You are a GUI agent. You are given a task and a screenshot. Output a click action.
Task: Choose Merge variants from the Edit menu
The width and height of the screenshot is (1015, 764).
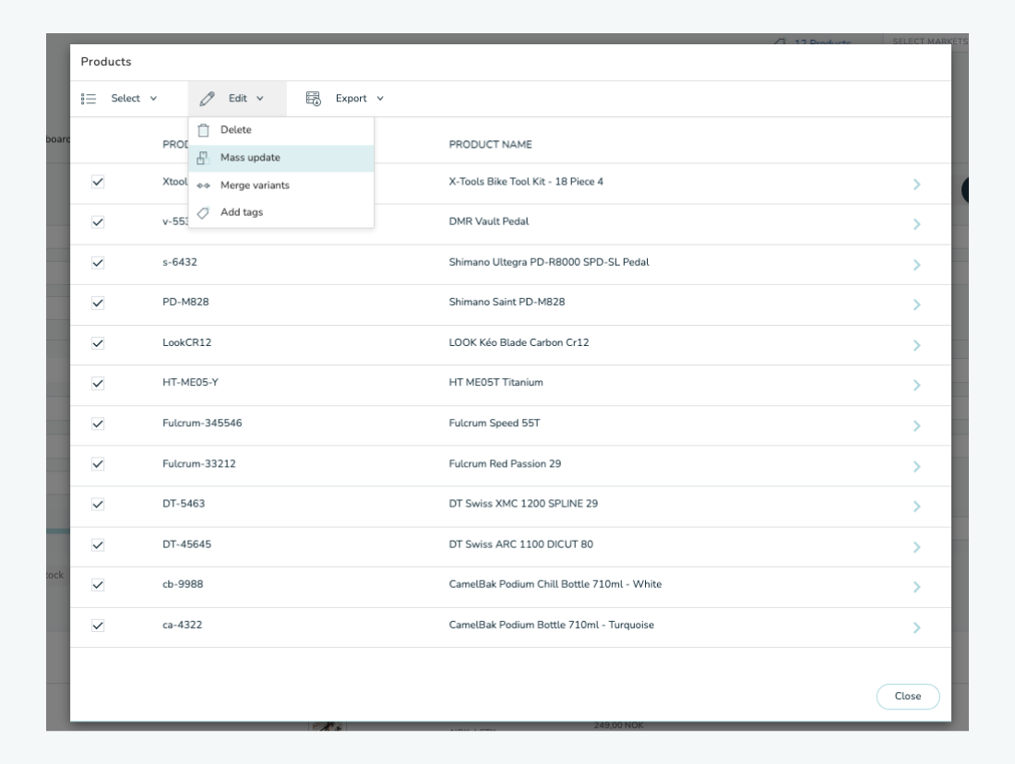tap(281, 185)
